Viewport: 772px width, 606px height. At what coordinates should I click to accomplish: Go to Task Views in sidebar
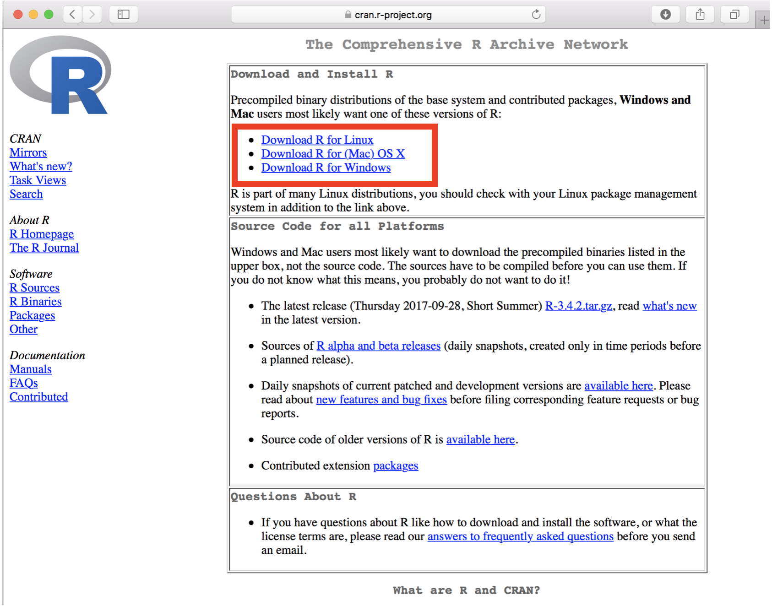pos(38,180)
